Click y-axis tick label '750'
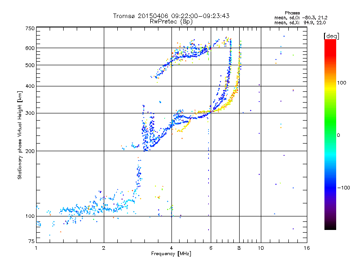The height and width of the screenshot is (270, 361). [30, 28]
